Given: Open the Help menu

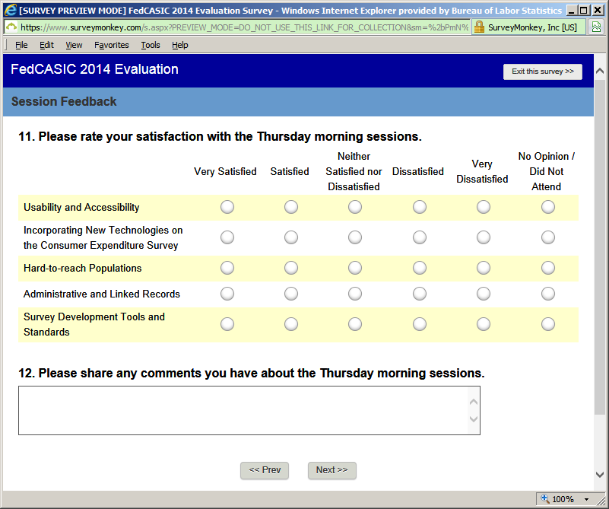Looking at the screenshot, I should [x=180, y=45].
